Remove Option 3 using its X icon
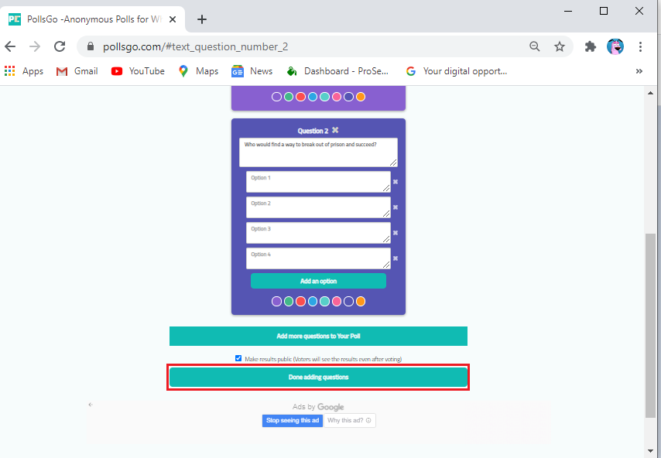Image resolution: width=661 pixels, height=458 pixels. [x=395, y=233]
